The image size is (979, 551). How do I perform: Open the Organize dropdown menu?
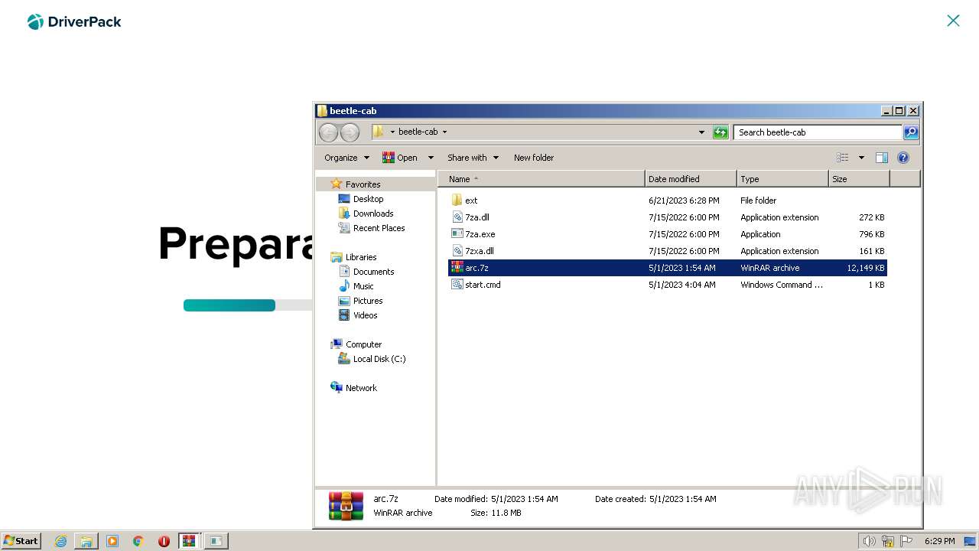click(346, 158)
